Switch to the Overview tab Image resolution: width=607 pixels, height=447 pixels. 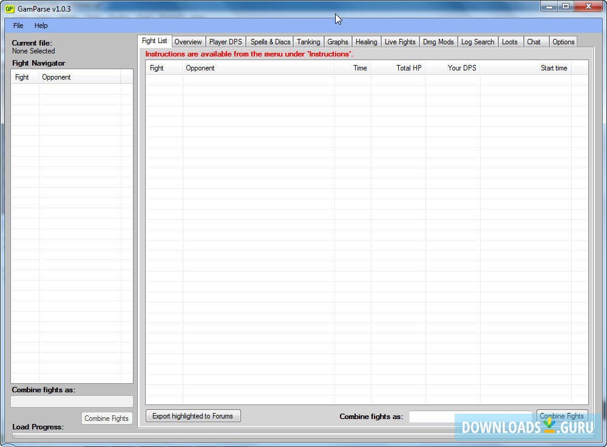188,42
